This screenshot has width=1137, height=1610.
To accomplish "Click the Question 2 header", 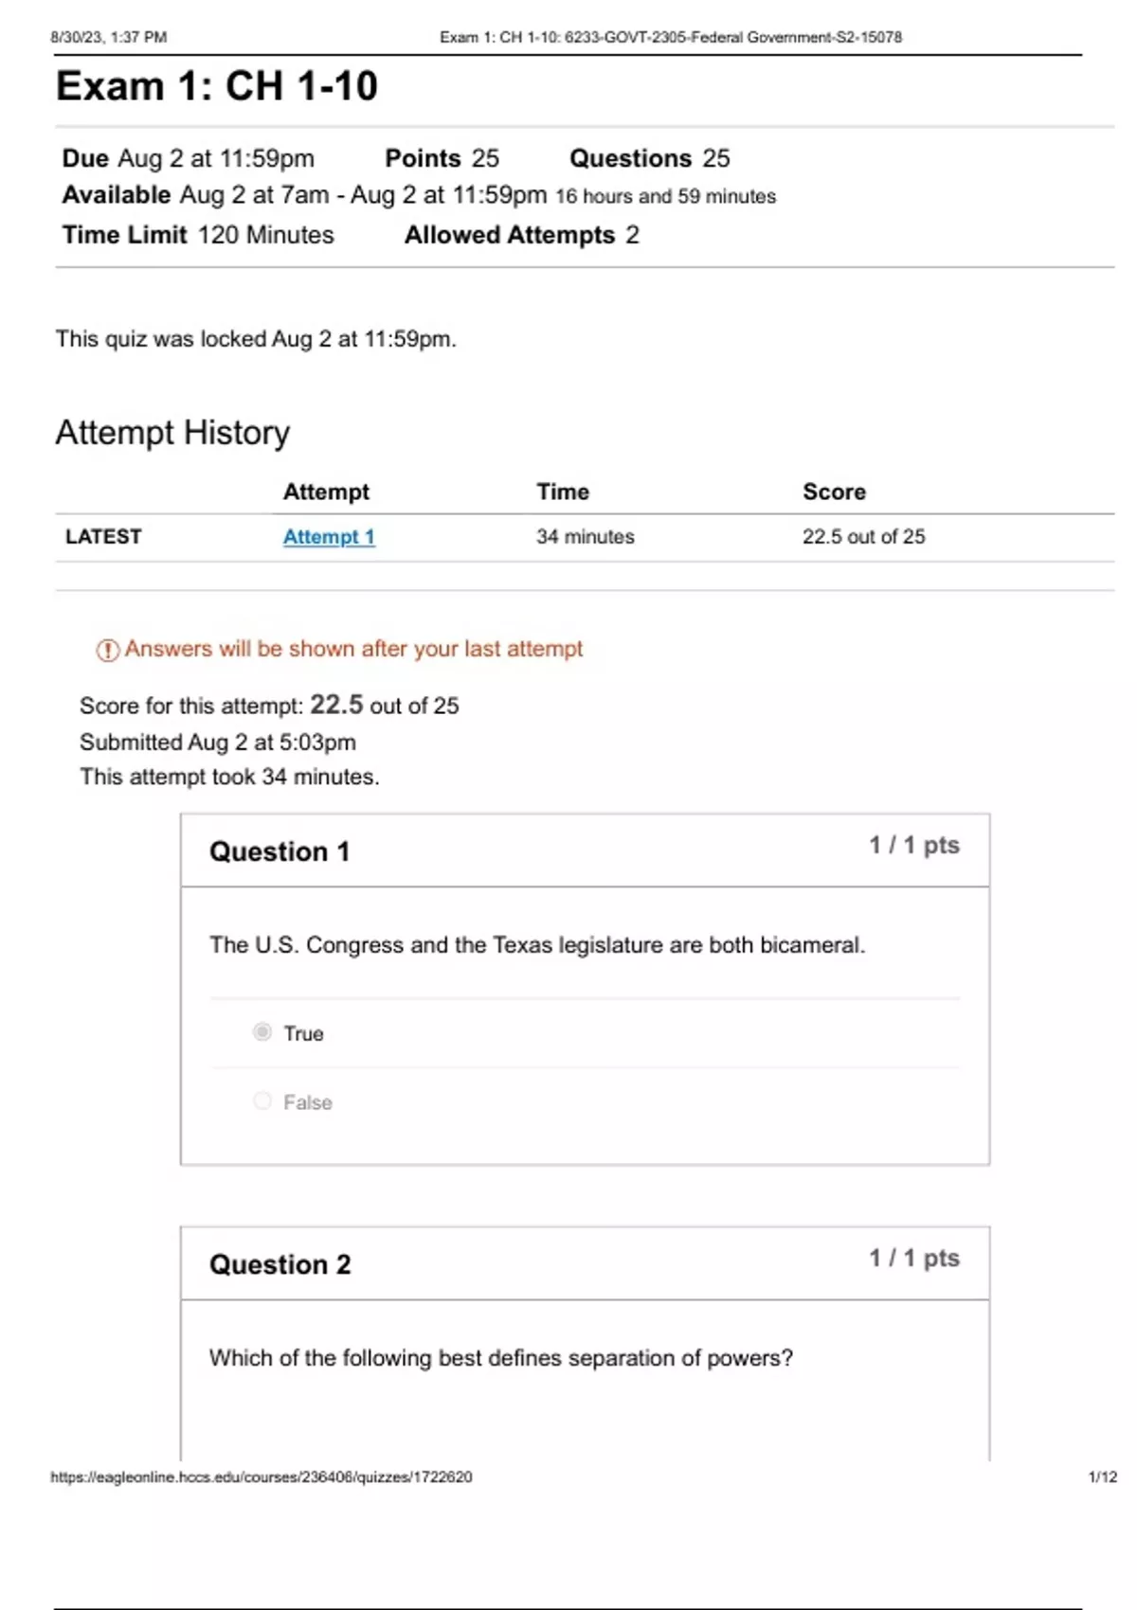I will click(x=280, y=1264).
